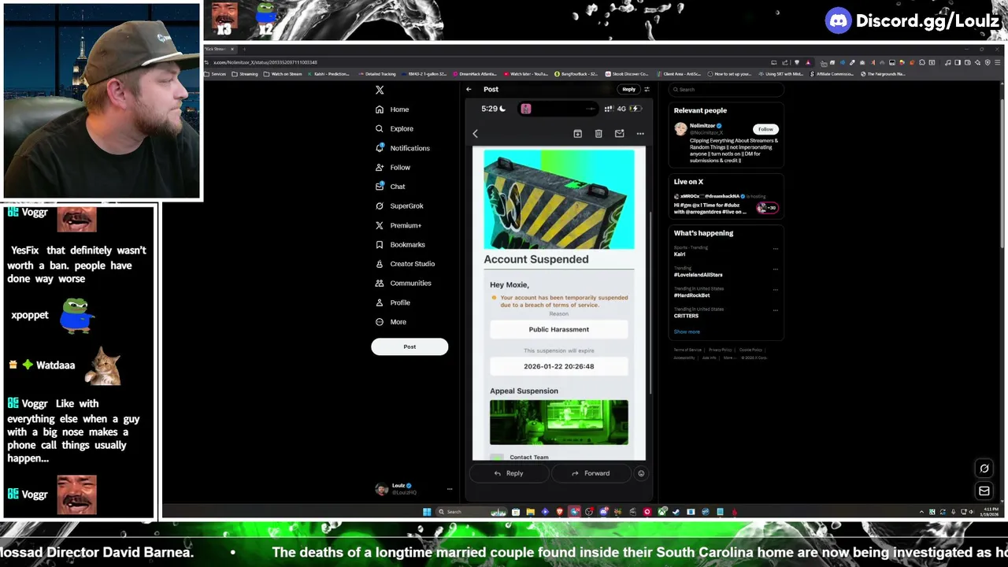Click the Terms of Service footer link
This screenshot has height=567, width=1008.
[x=687, y=350]
